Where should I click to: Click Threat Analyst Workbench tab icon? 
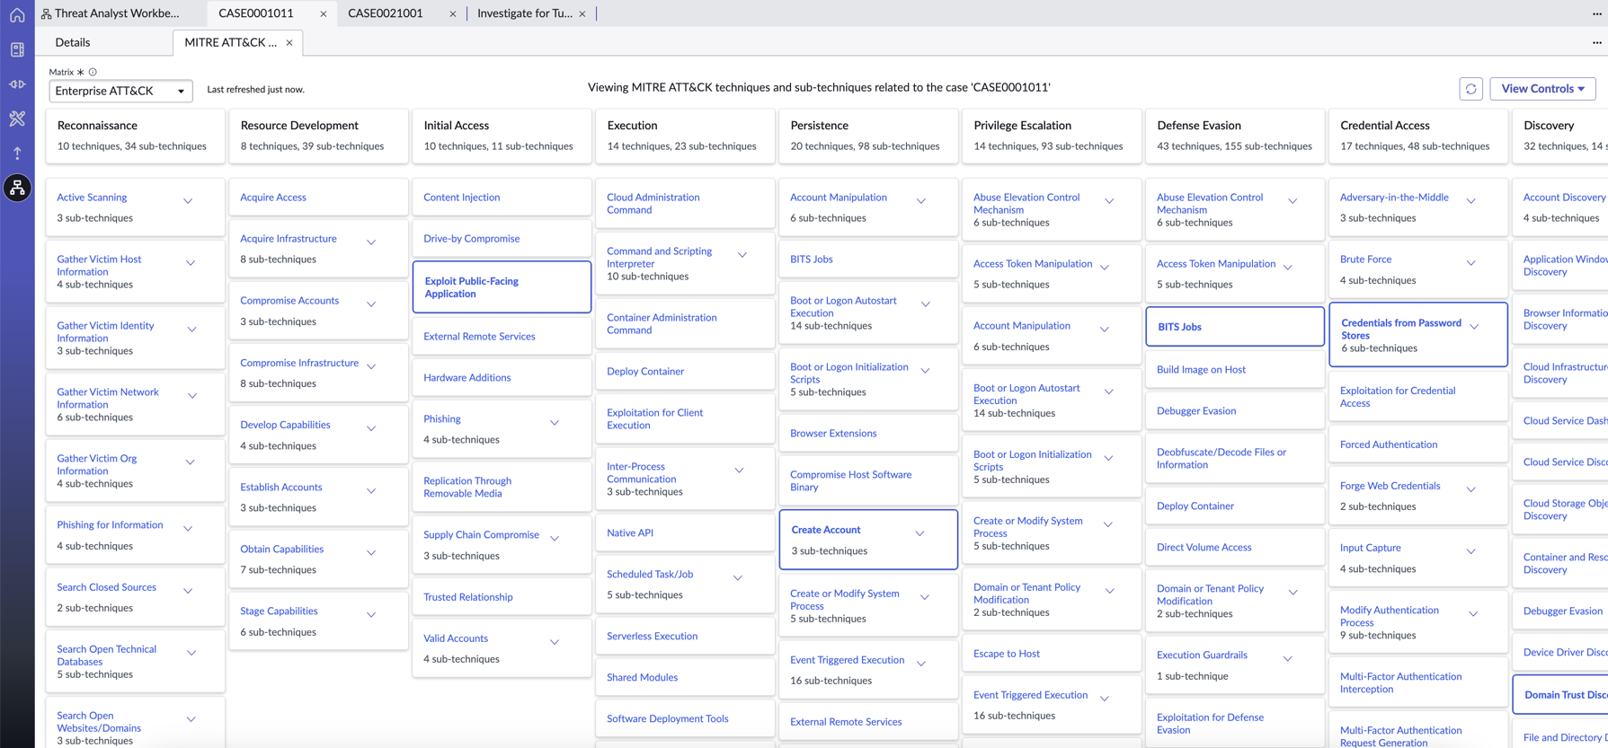click(46, 13)
